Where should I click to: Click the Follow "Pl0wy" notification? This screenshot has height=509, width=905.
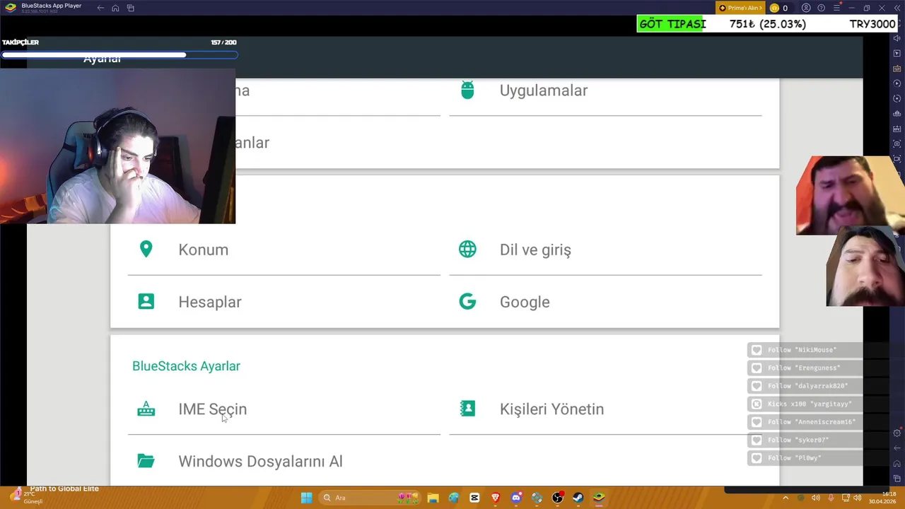(805, 458)
